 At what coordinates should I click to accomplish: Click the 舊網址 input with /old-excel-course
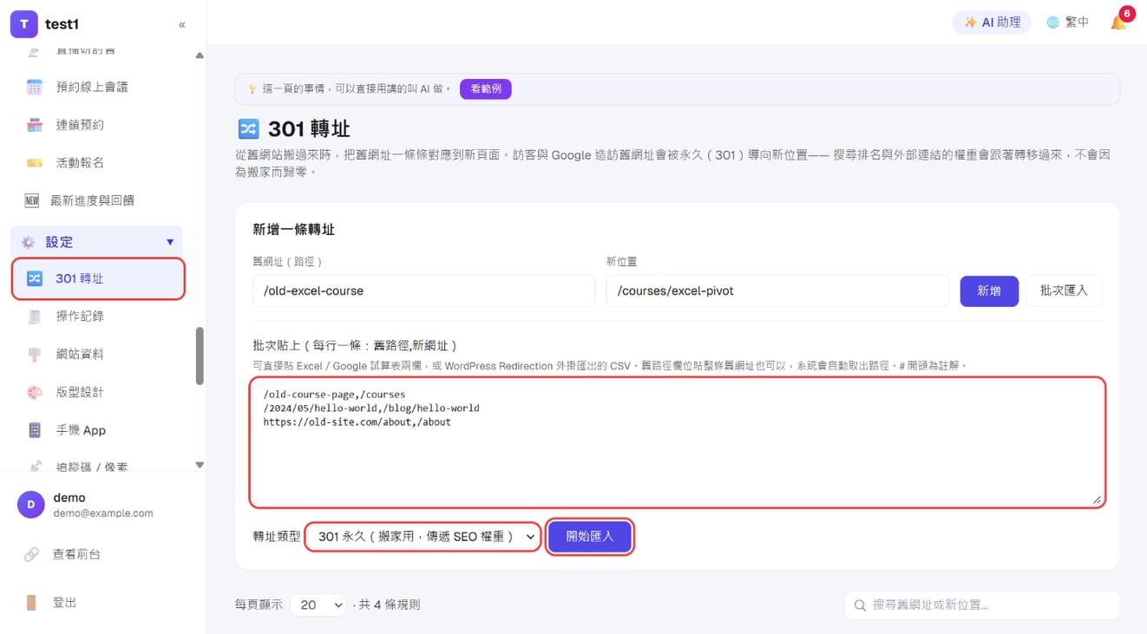(x=423, y=291)
